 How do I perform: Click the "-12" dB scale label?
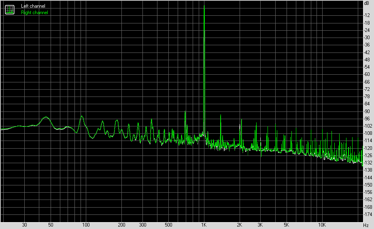pos(367,15)
